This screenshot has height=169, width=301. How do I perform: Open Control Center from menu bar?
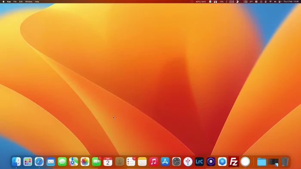(279, 2)
